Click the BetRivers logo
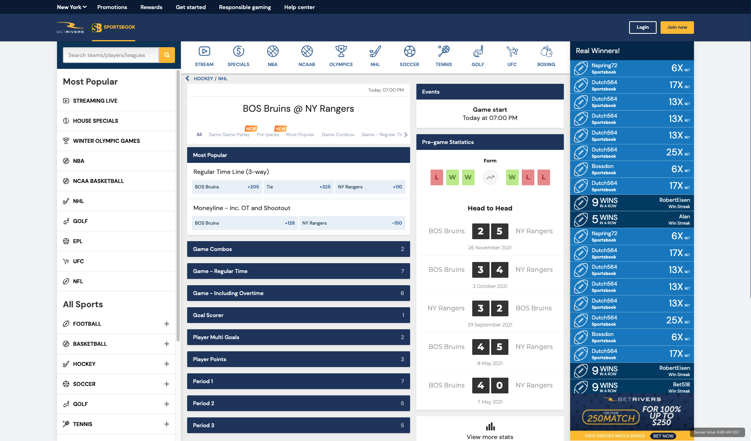 [70, 27]
